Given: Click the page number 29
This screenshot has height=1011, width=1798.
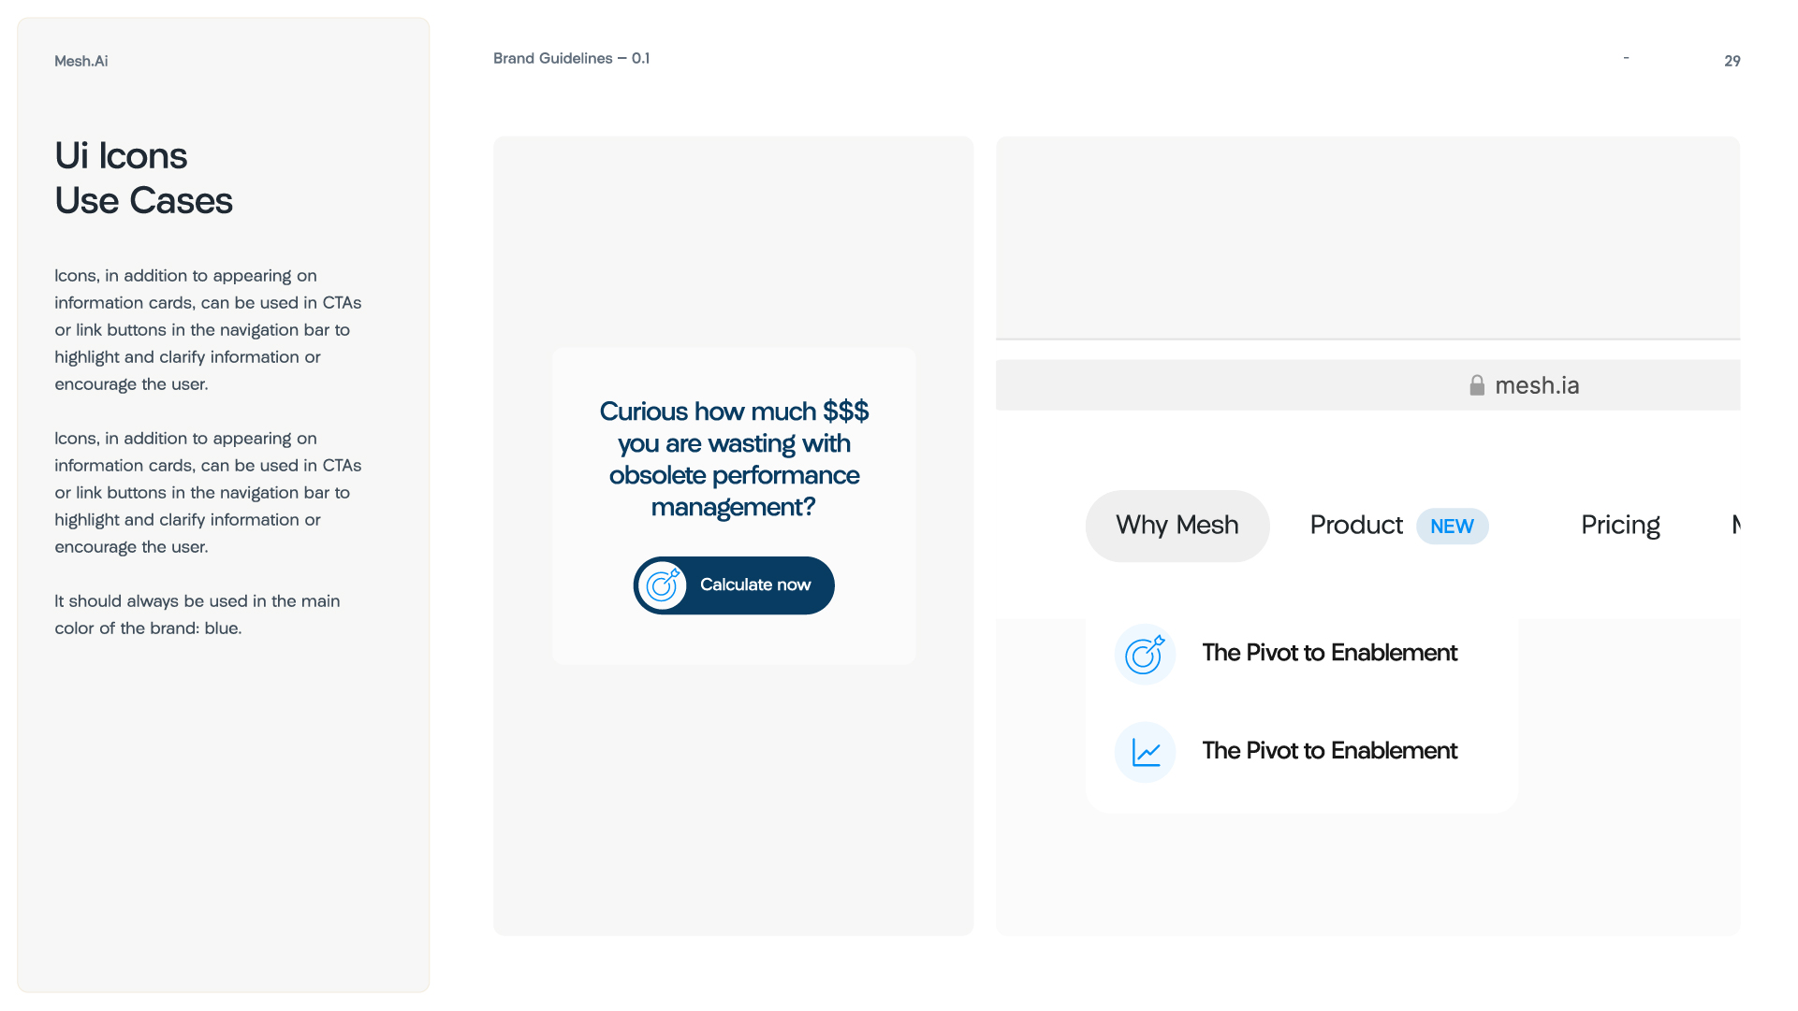Looking at the screenshot, I should pos(1732,61).
